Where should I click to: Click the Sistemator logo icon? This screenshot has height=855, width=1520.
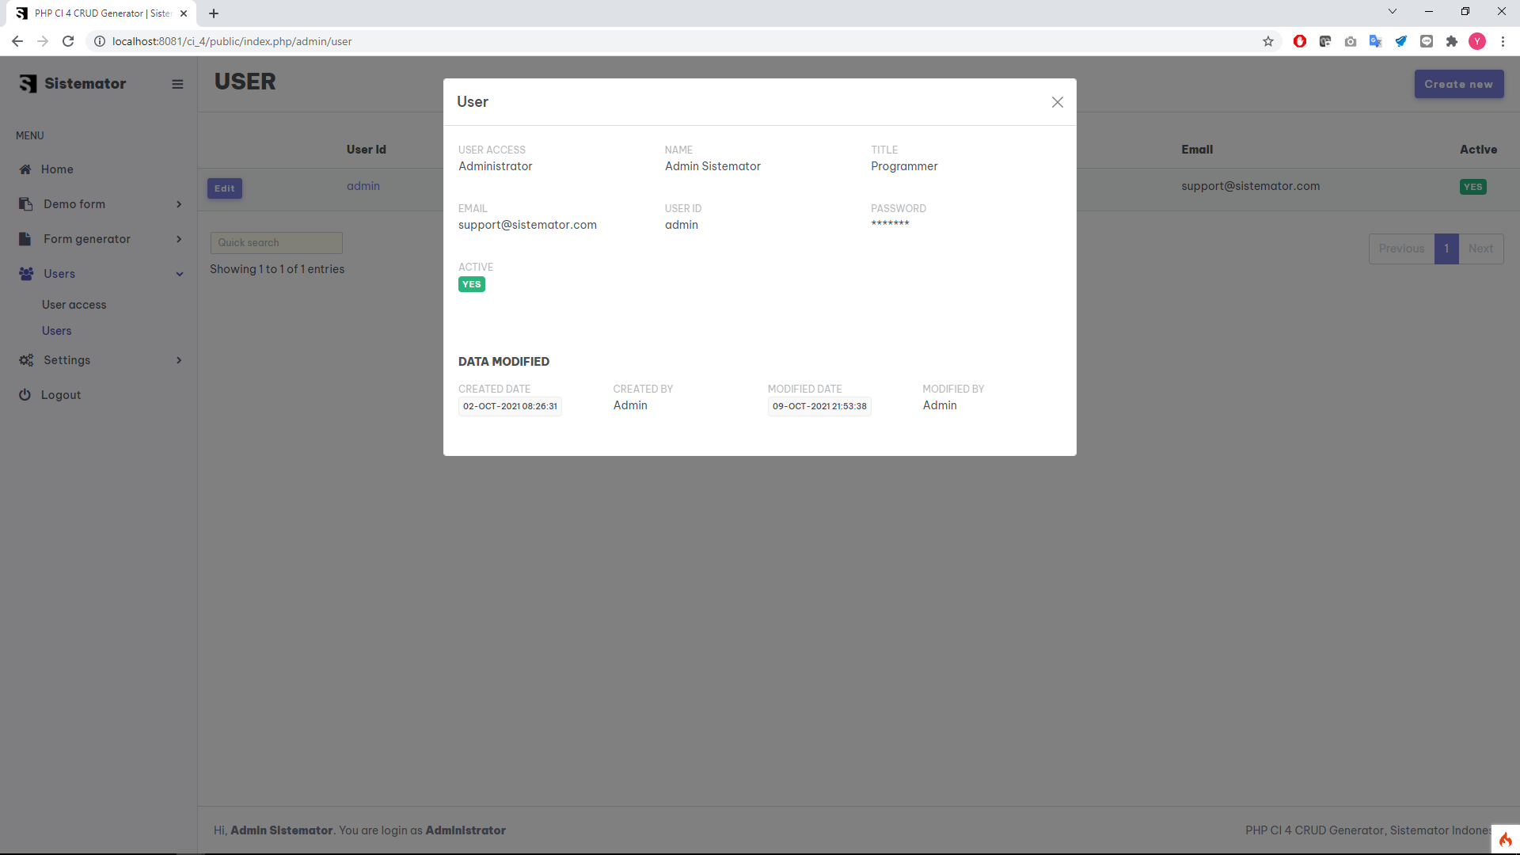28,84
